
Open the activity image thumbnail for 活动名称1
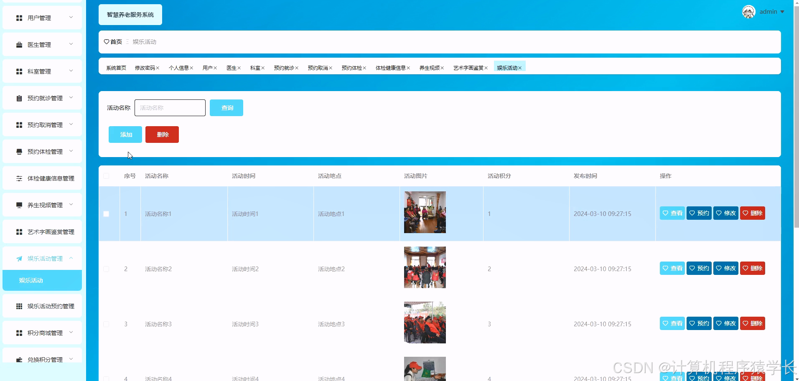pyautogui.click(x=425, y=212)
